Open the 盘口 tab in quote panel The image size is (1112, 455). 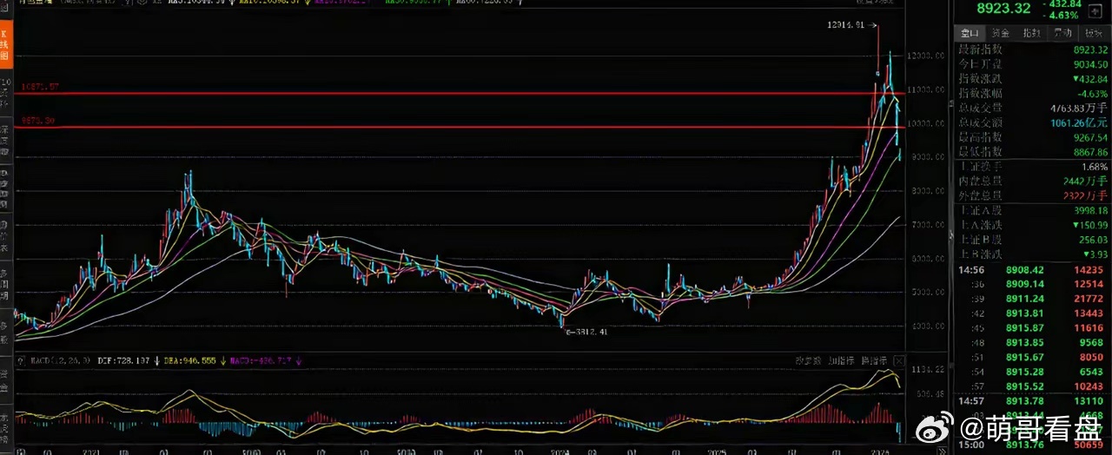pos(969,33)
